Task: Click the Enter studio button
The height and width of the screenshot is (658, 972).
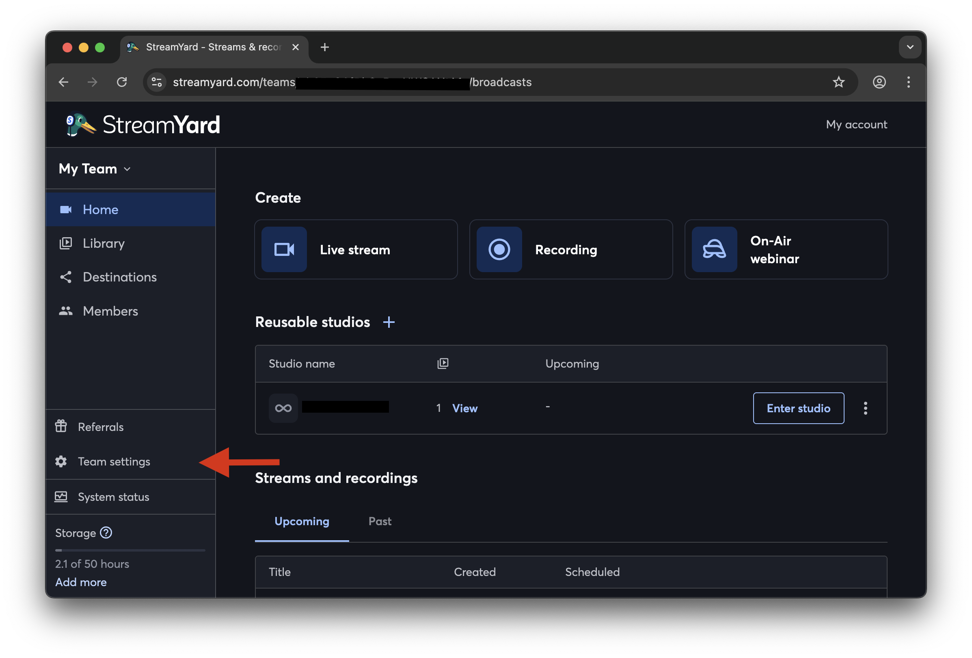Action: coord(798,408)
